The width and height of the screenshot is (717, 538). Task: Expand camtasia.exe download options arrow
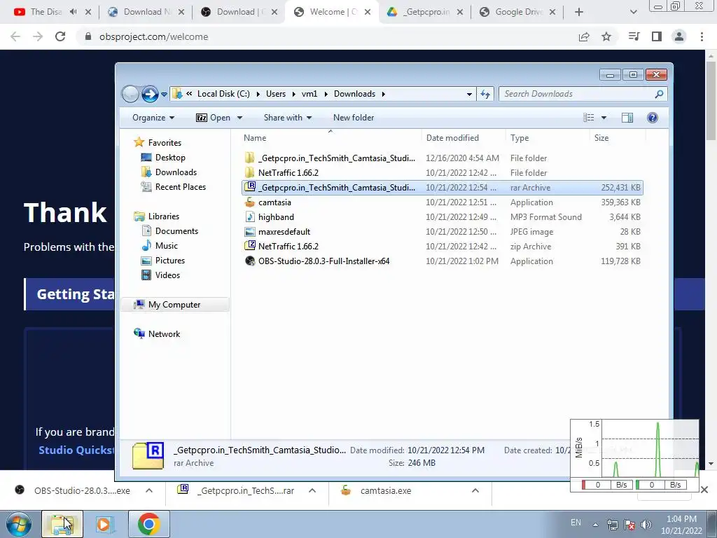(475, 490)
